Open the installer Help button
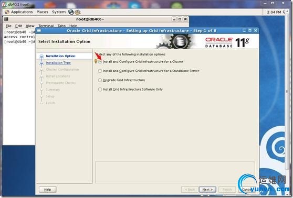 [x=47, y=190]
